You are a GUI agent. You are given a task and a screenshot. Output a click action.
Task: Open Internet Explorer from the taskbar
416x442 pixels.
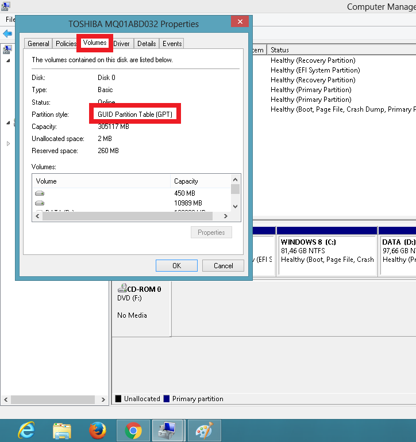point(27,430)
